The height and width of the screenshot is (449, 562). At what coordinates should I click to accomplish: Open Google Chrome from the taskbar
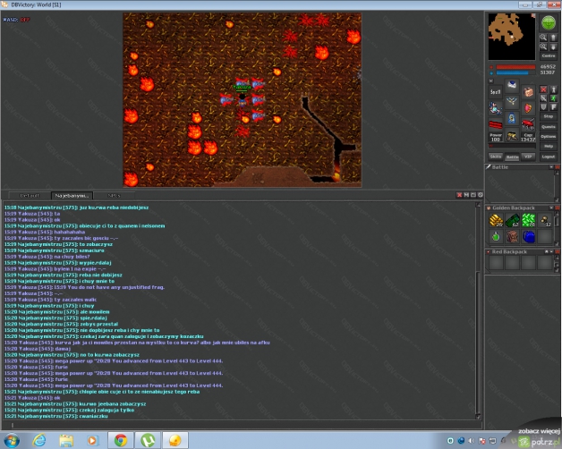(120, 440)
